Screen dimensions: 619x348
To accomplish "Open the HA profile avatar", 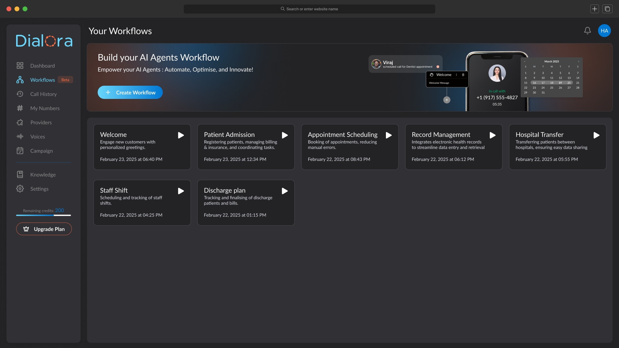I will pyautogui.click(x=604, y=31).
